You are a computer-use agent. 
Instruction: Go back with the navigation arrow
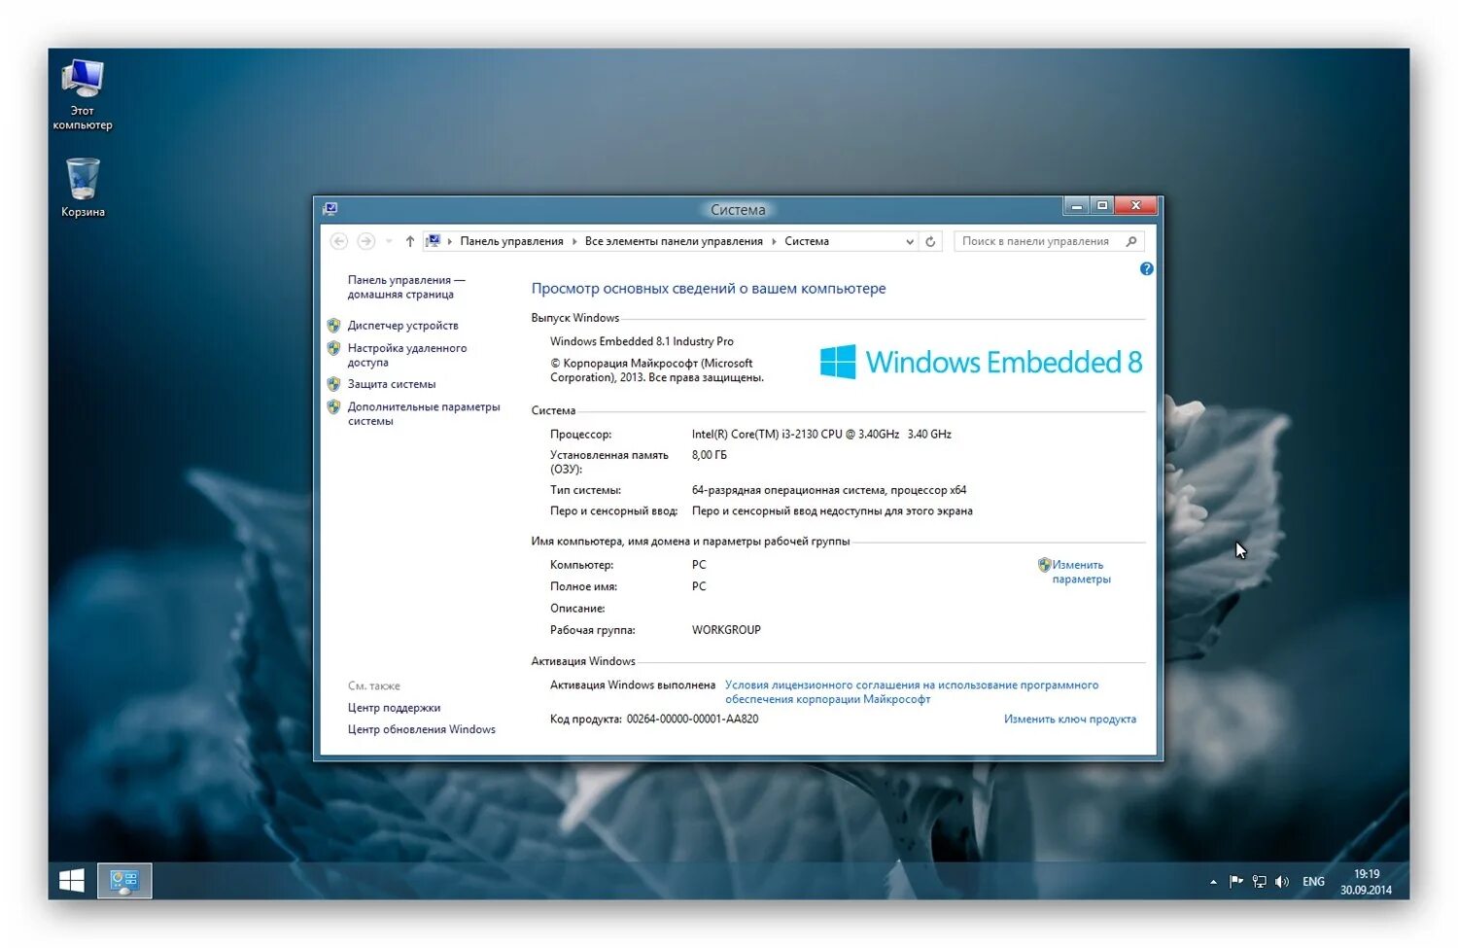pyautogui.click(x=338, y=241)
